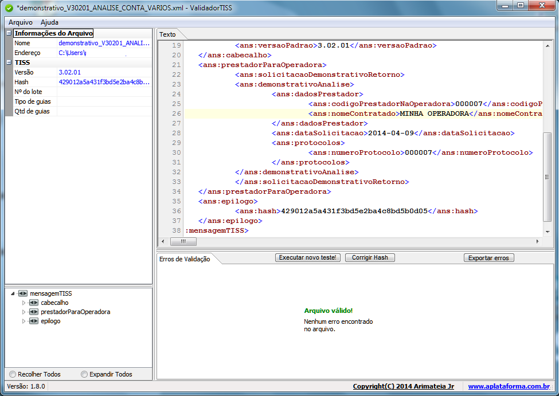Image resolution: width=559 pixels, height=396 pixels.
Task: Select the Hash property value field
Action: click(x=104, y=82)
